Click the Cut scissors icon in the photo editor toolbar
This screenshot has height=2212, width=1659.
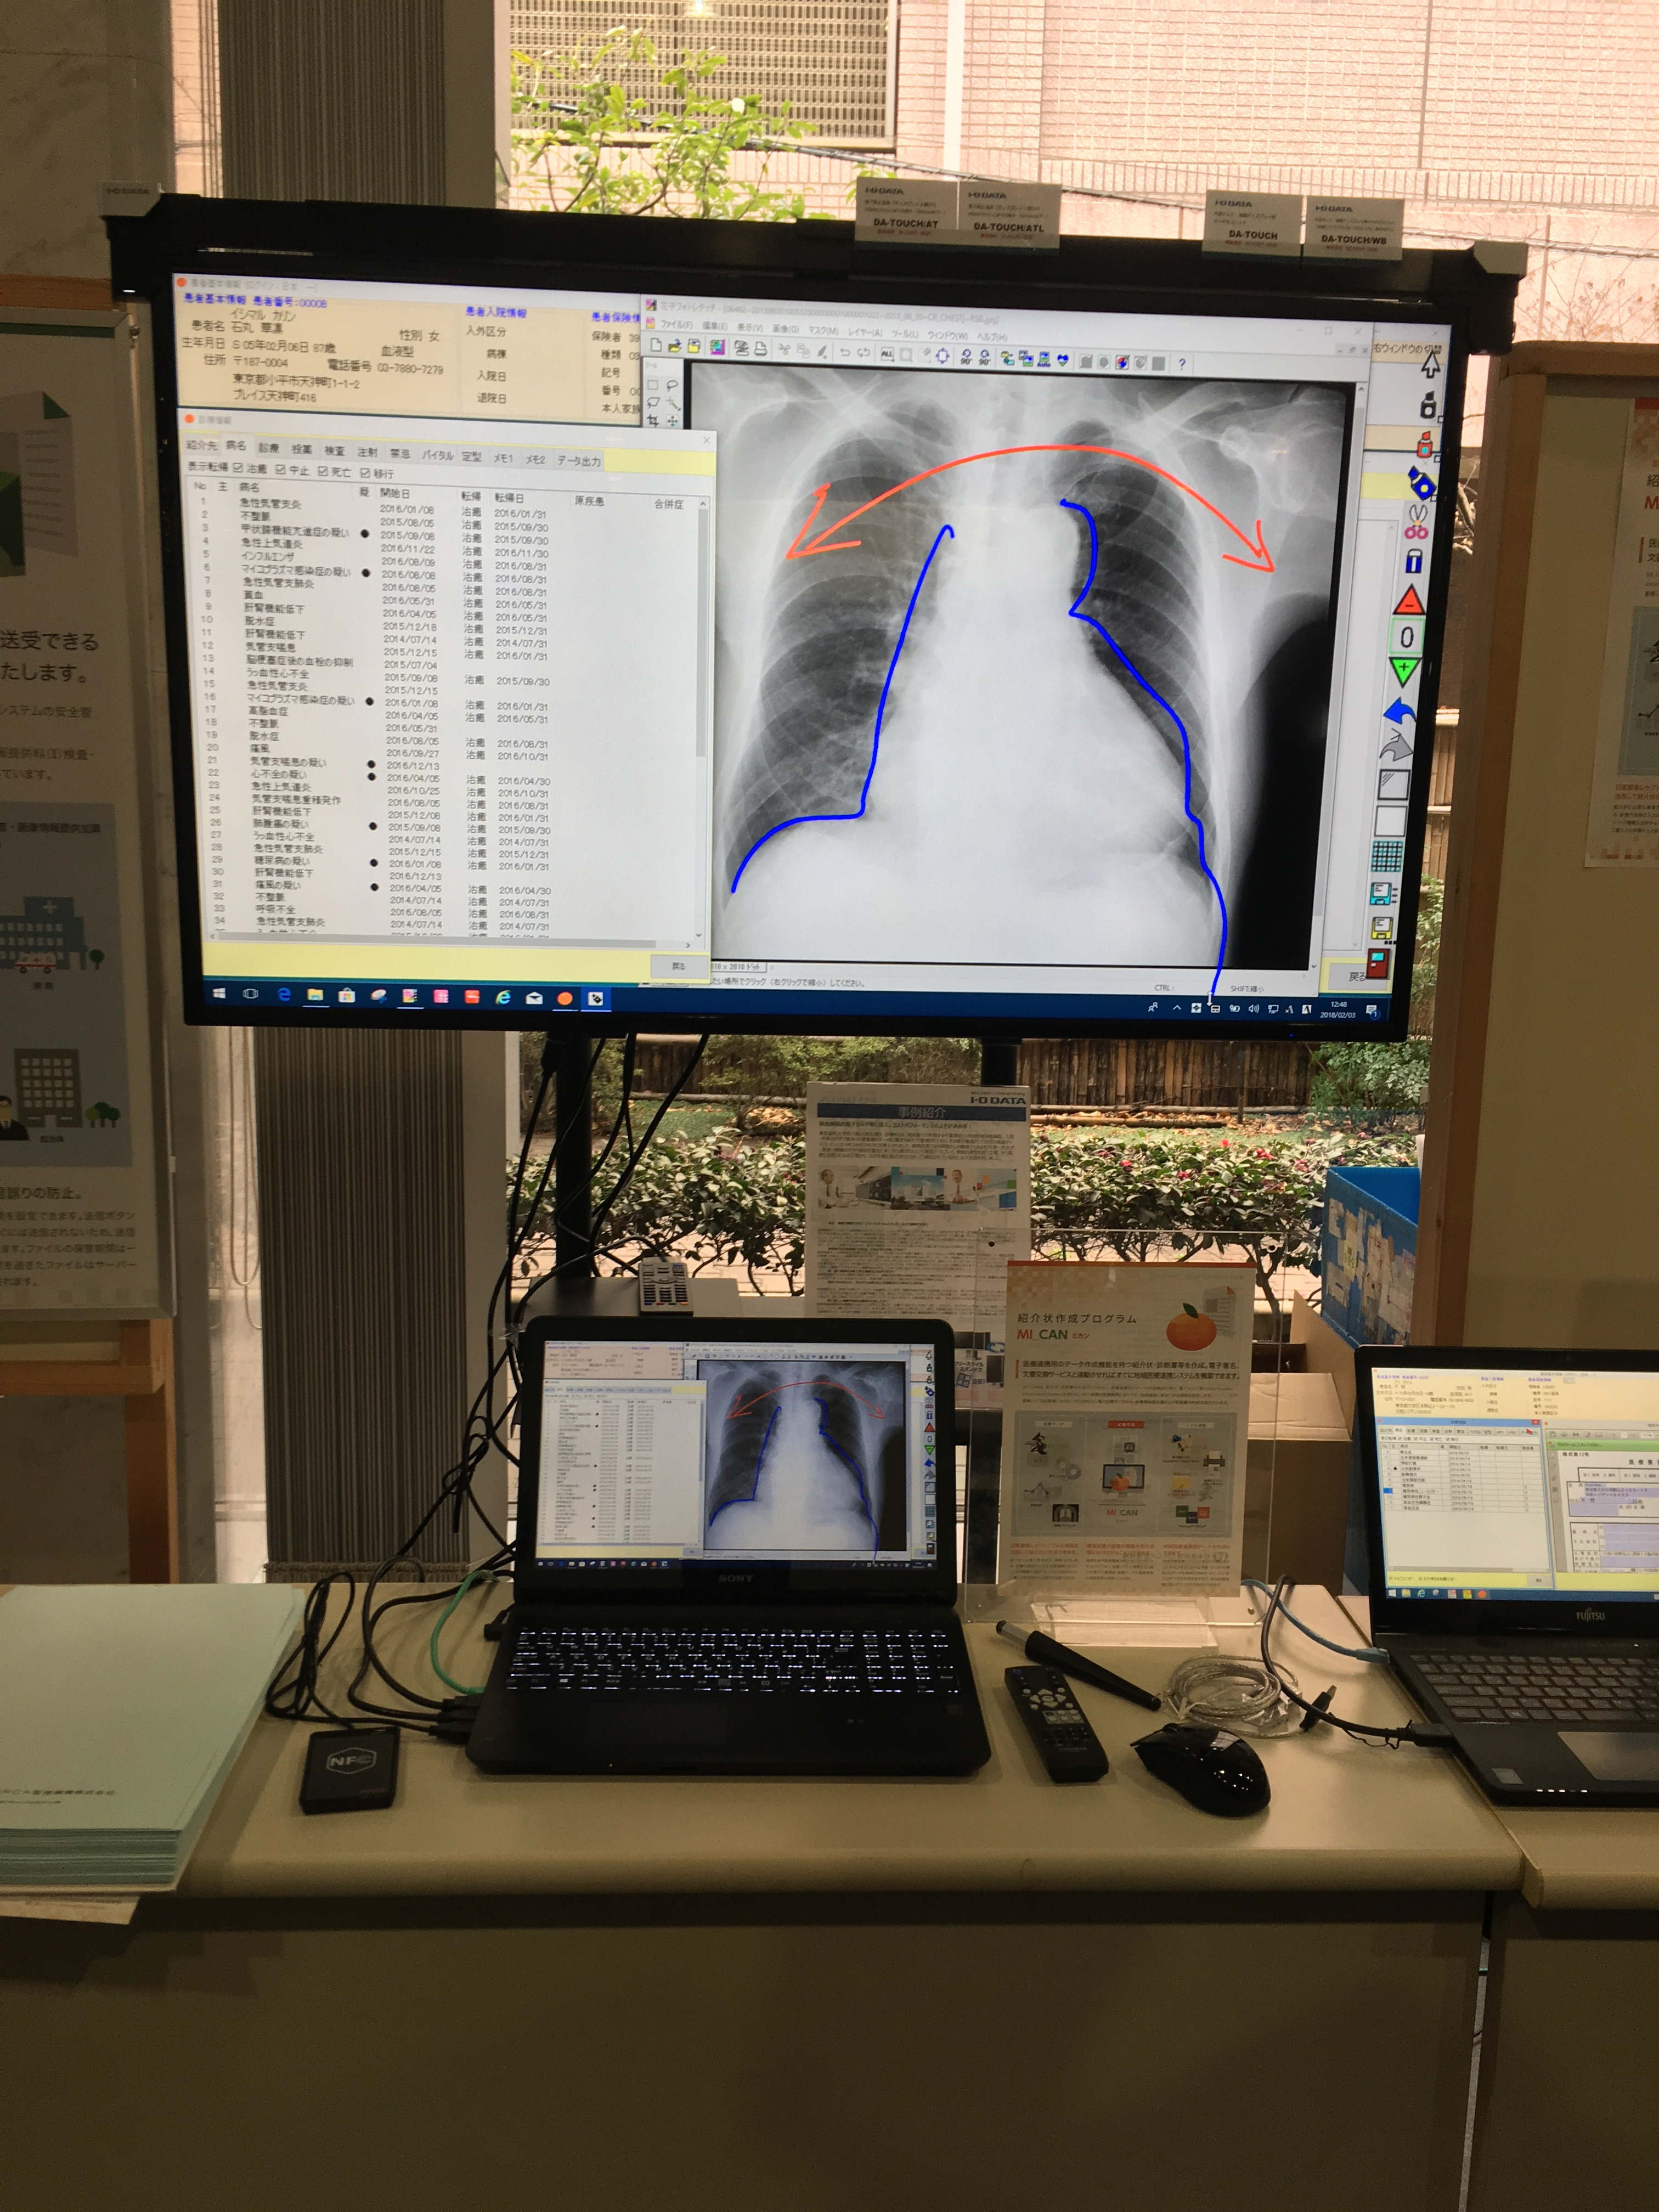pos(784,349)
